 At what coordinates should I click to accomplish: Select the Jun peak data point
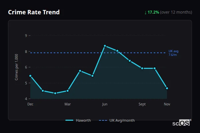(105, 46)
